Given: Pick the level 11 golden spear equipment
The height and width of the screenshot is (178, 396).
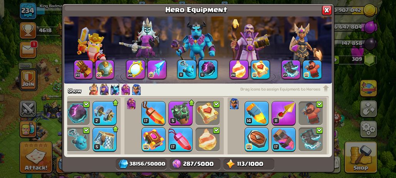Looking at the screenshot, I should 284,113.
